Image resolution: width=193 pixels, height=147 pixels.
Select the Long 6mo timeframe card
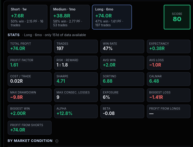[x=112, y=17]
